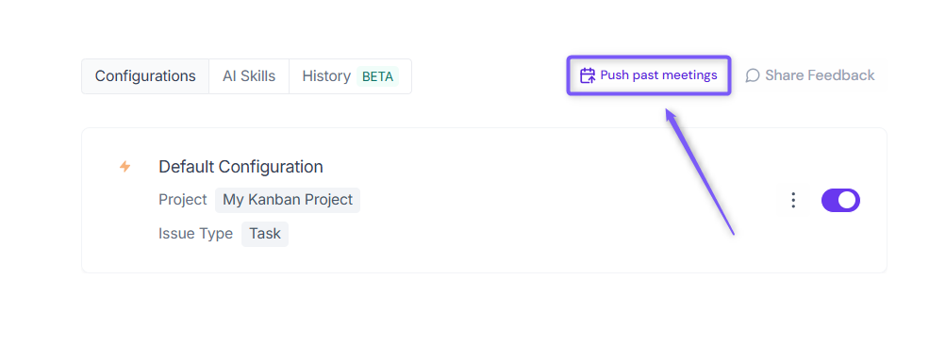929x362 pixels.
Task: Switch to the Configurations tab
Action: point(145,76)
